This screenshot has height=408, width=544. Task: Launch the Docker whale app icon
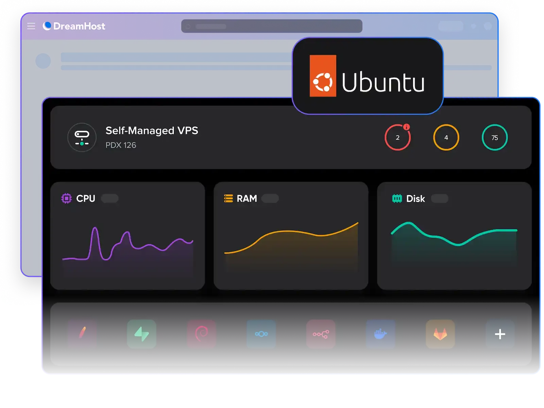pyautogui.click(x=380, y=334)
